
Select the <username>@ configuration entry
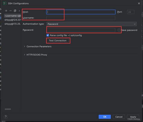[13, 16]
